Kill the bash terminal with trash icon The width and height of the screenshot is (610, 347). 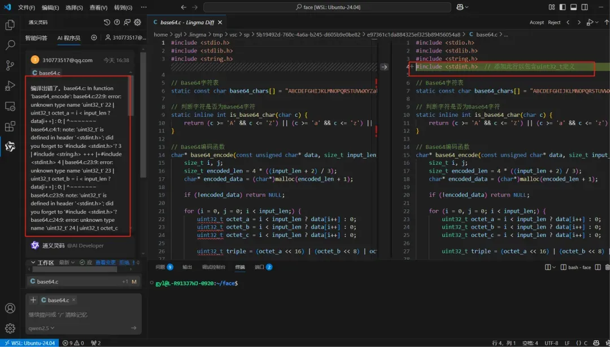pyautogui.click(x=607, y=267)
